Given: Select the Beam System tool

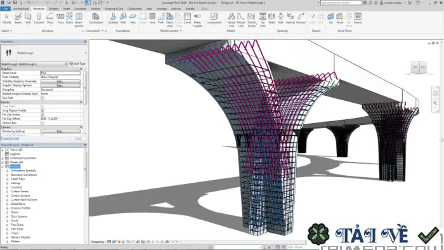Looking at the screenshot, I should click(x=79, y=20).
